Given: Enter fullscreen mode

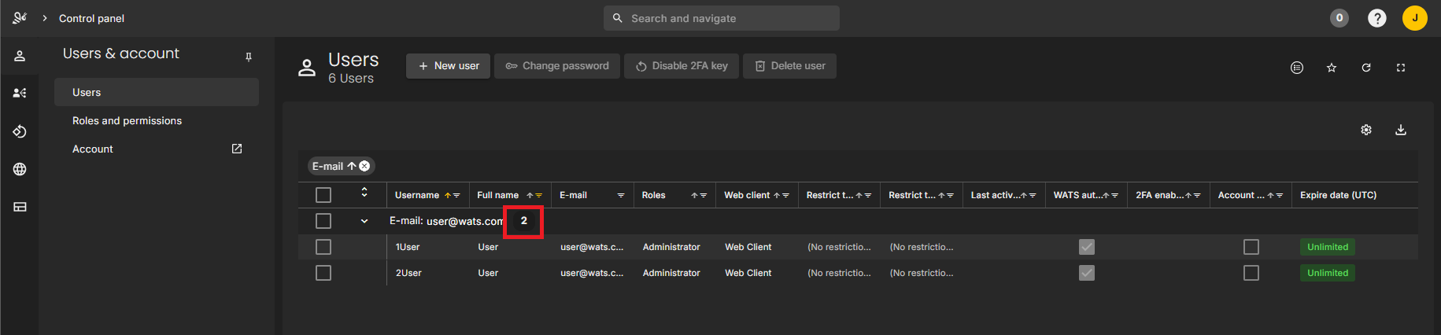Looking at the screenshot, I should (x=1401, y=68).
